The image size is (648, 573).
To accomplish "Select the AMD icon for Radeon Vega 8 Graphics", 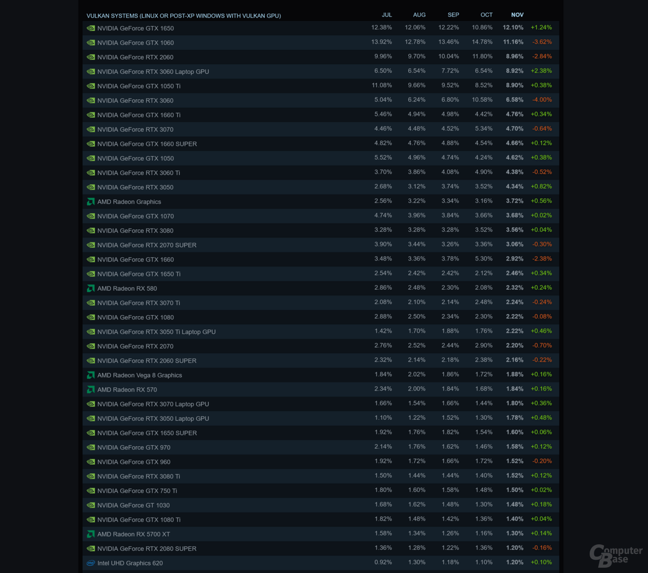I will tap(91, 375).
